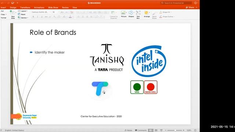The image size is (235, 132).
Task: Toggle Bold formatting
Action: click(x=33, y=16)
